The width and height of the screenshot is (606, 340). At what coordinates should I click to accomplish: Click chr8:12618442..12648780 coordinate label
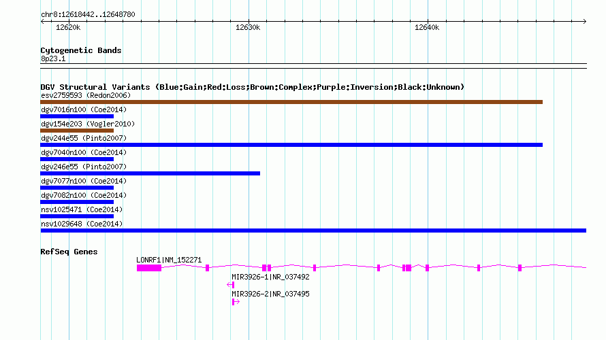pyautogui.click(x=88, y=15)
